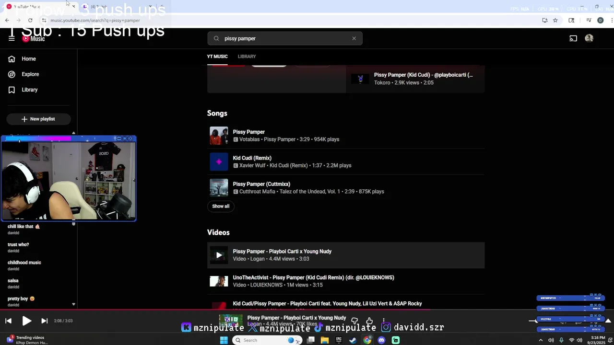Open the Windows Start menu
The height and width of the screenshot is (345, 614).
(x=224, y=340)
